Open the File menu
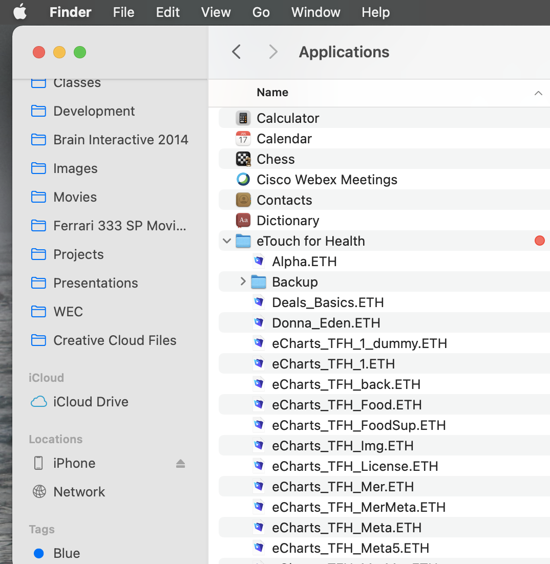Viewport: 550px width, 564px height. point(123,12)
